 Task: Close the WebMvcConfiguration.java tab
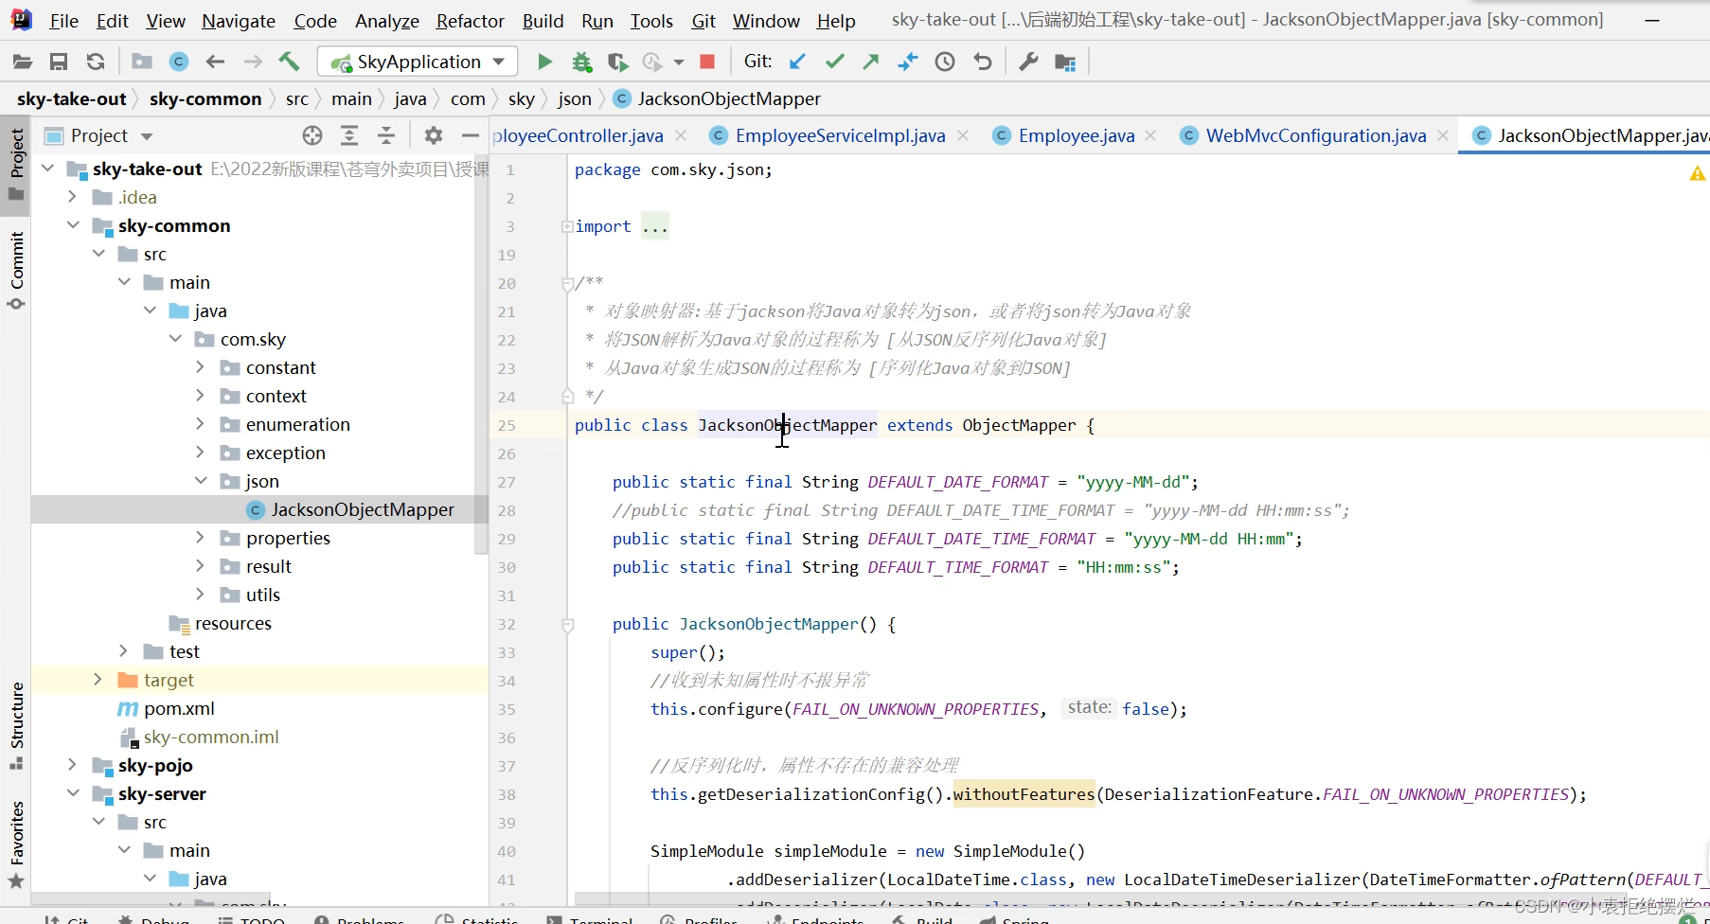click(x=1443, y=135)
